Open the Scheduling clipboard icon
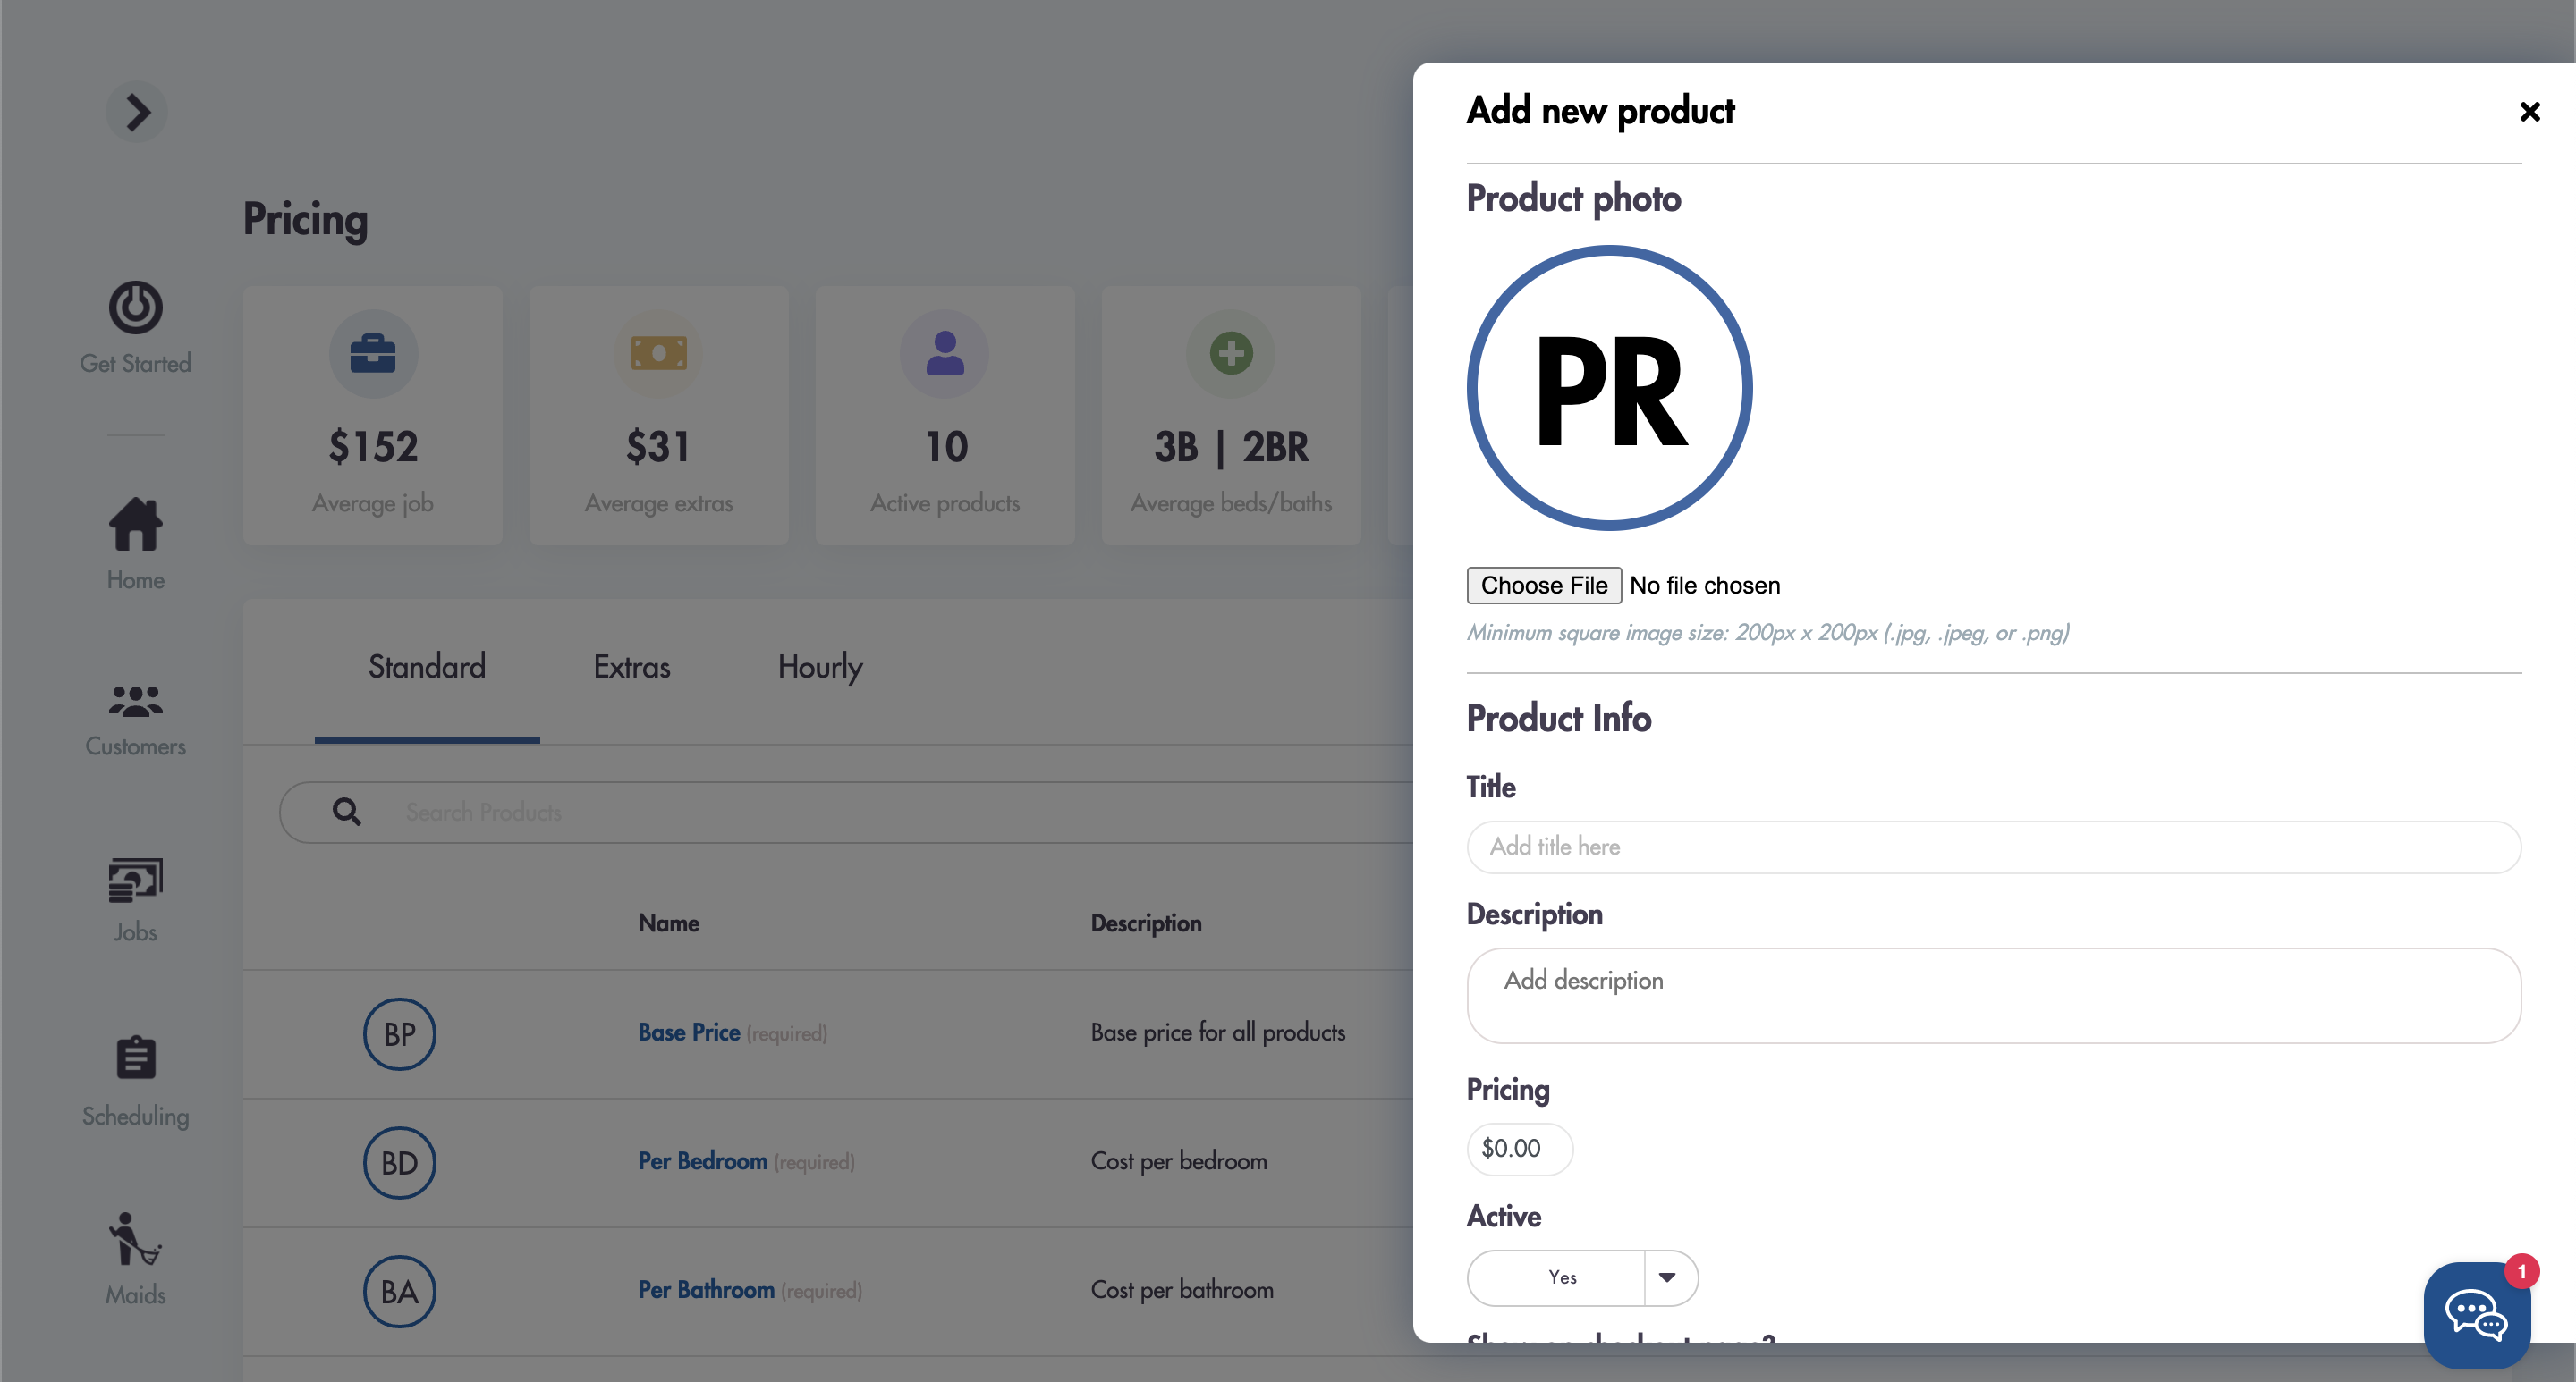The height and width of the screenshot is (1382, 2576). (135, 1057)
